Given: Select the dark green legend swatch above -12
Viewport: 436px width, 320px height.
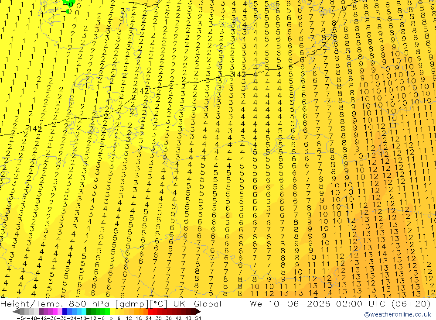Looking at the screenshot, I should coord(89,311).
